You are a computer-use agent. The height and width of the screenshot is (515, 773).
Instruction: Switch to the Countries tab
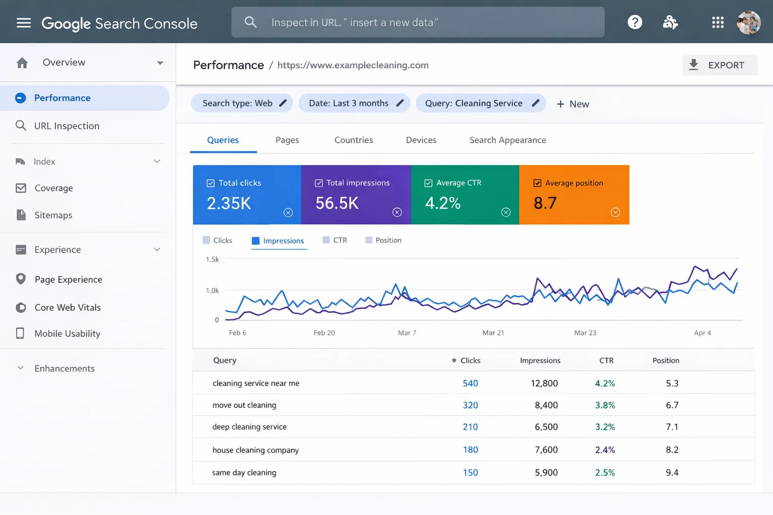coord(353,140)
